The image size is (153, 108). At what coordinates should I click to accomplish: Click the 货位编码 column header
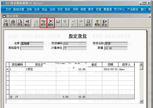point(17,64)
